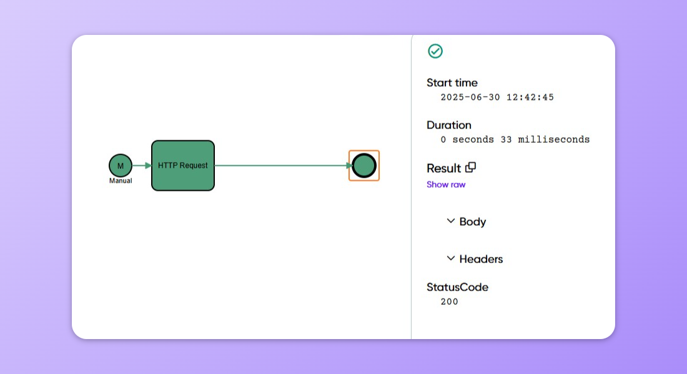The height and width of the screenshot is (374, 687).
Task: Click the orange-outlined execution result node
Action: pos(364,165)
